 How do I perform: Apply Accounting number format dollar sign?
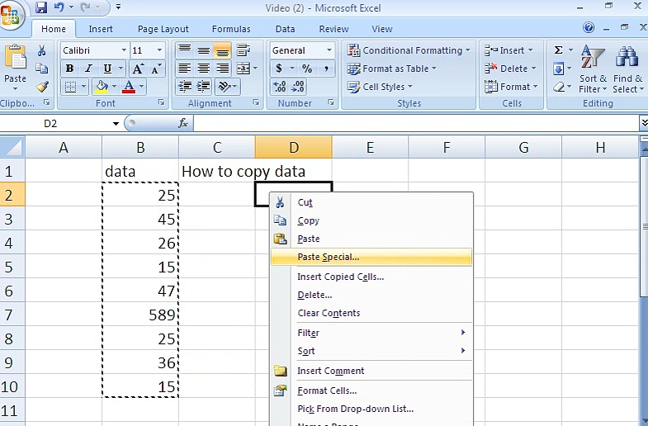pyautogui.click(x=279, y=69)
